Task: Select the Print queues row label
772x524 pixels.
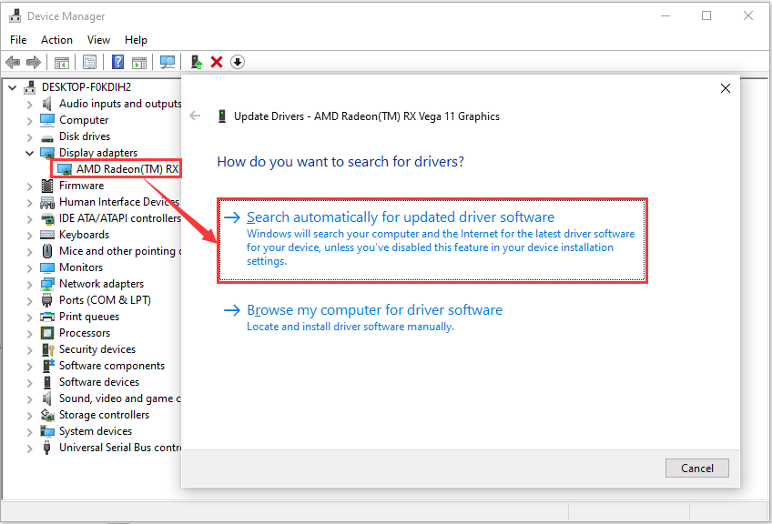Action: (x=89, y=317)
